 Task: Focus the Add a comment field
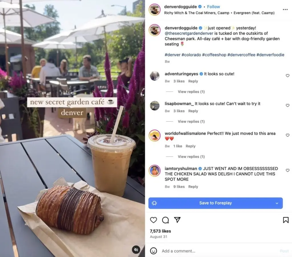tap(218, 251)
